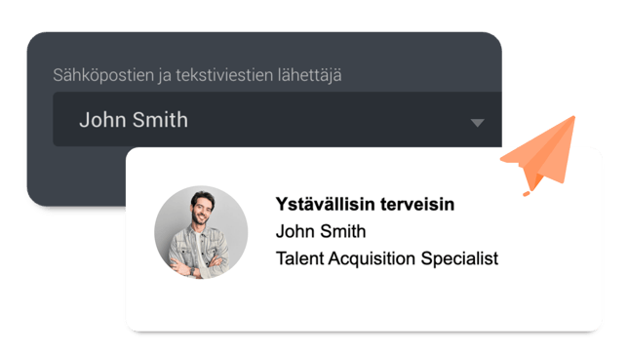Click the word Smith in the sender dropdown
This screenshot has width=628, height=353.
pyautogui.click(x=160, y=120)
